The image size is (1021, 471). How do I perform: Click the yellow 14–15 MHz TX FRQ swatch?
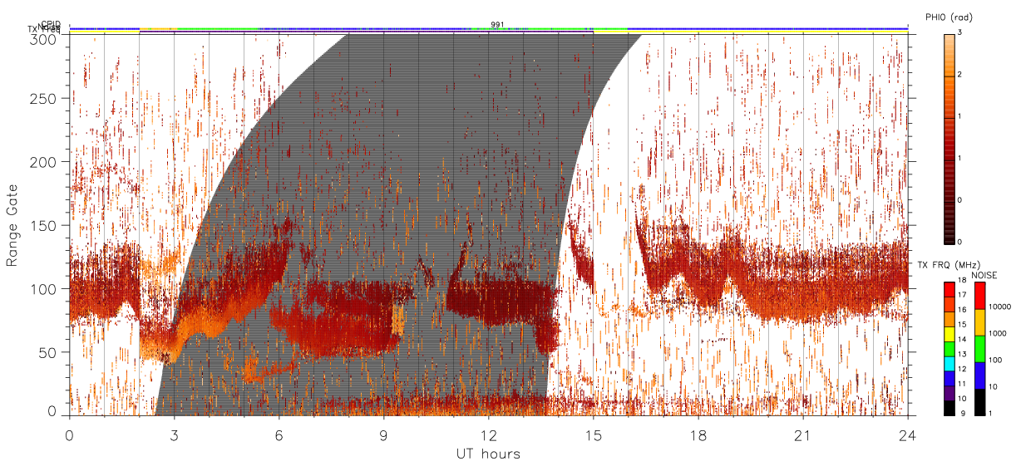(x=949, y=334)
